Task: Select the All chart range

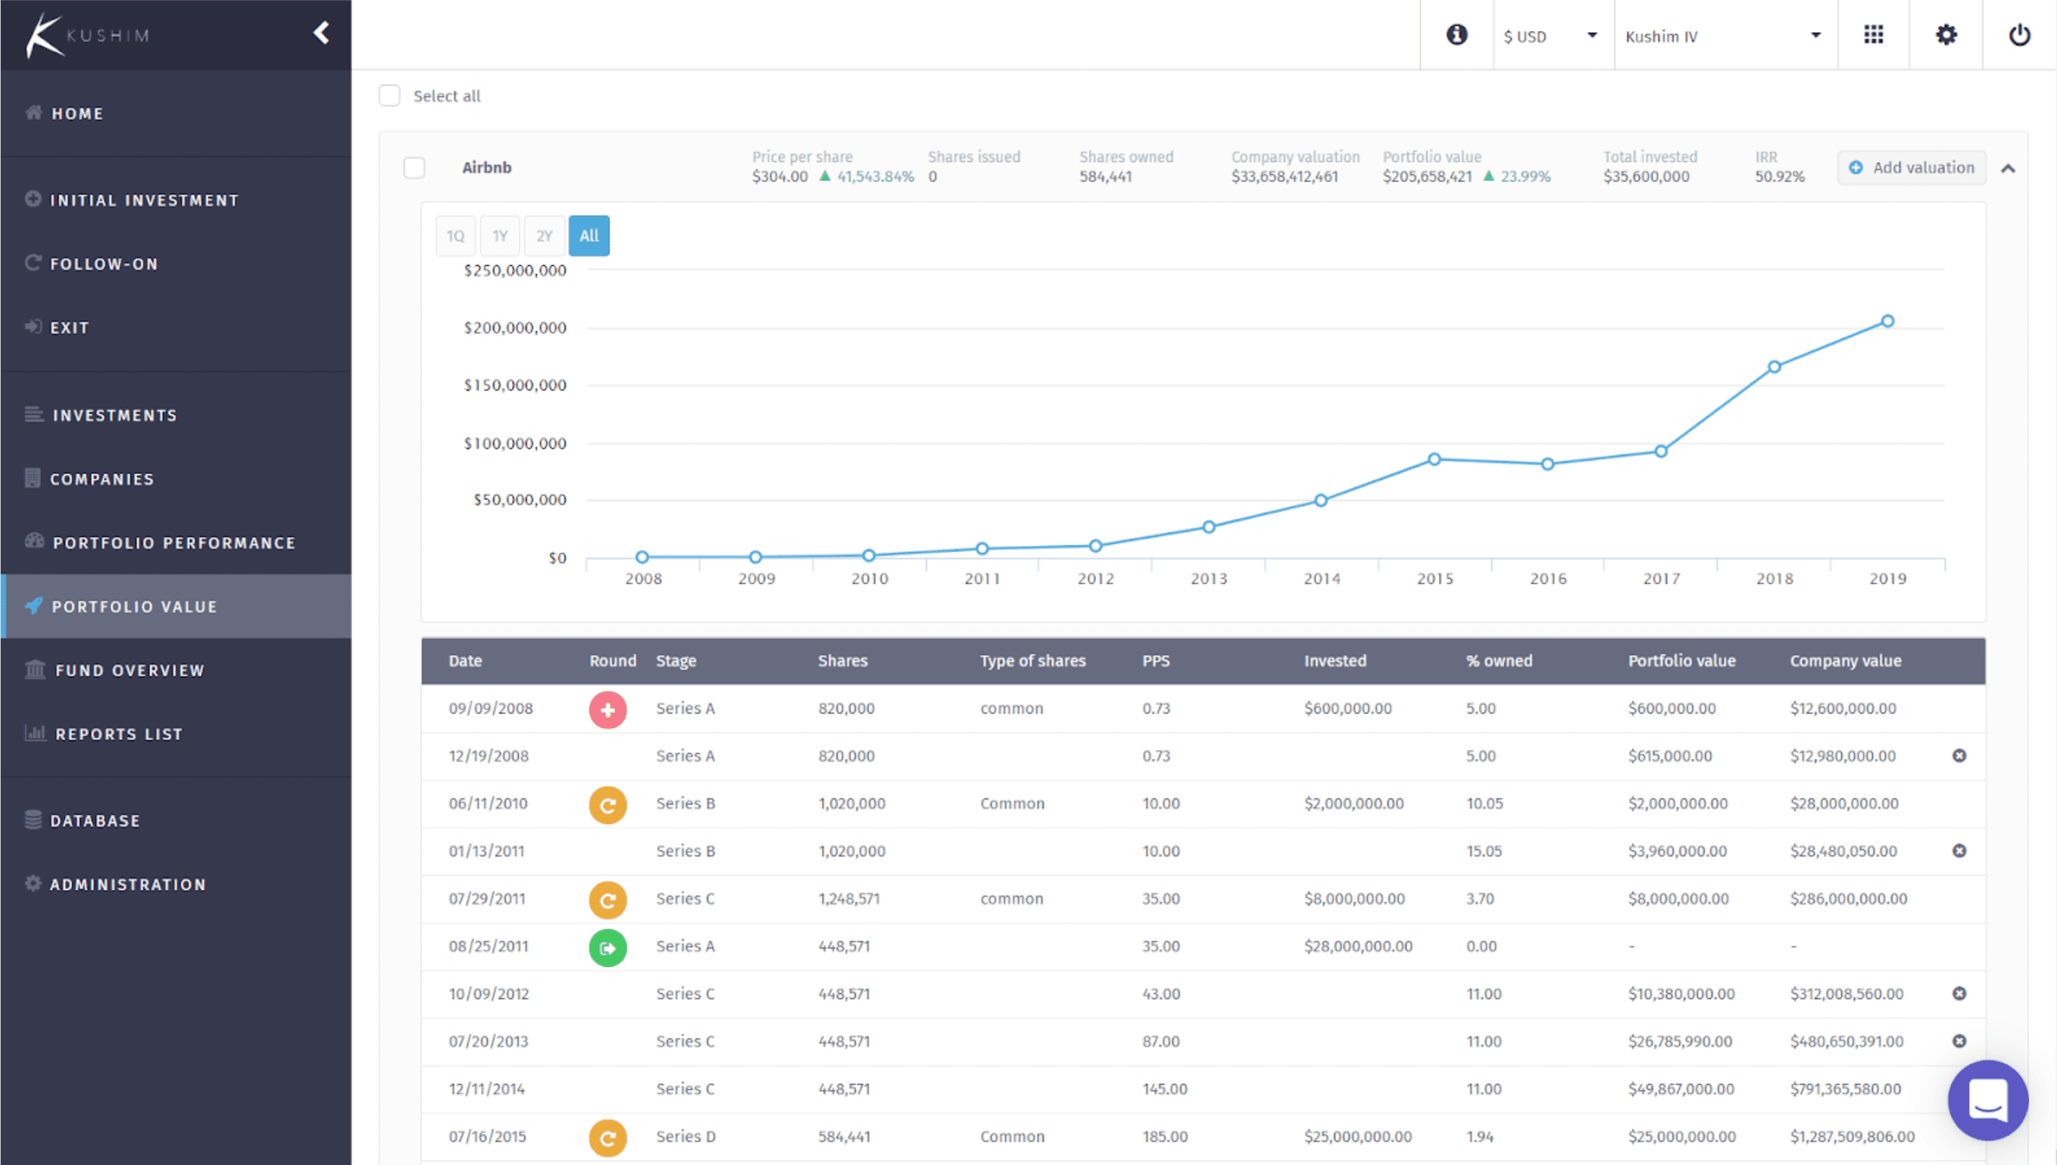Action: point(589,236)
